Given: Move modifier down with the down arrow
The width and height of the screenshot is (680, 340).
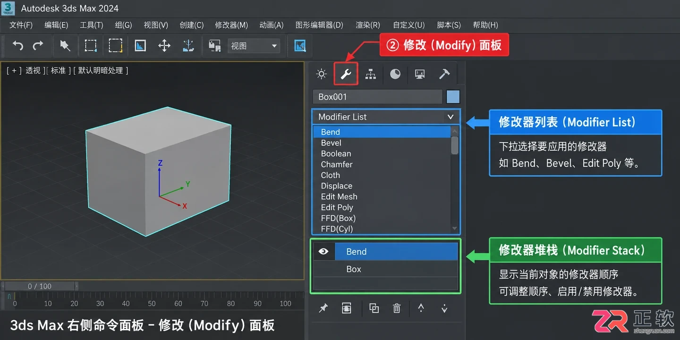Looking at the screenshot, I should 444,308.
